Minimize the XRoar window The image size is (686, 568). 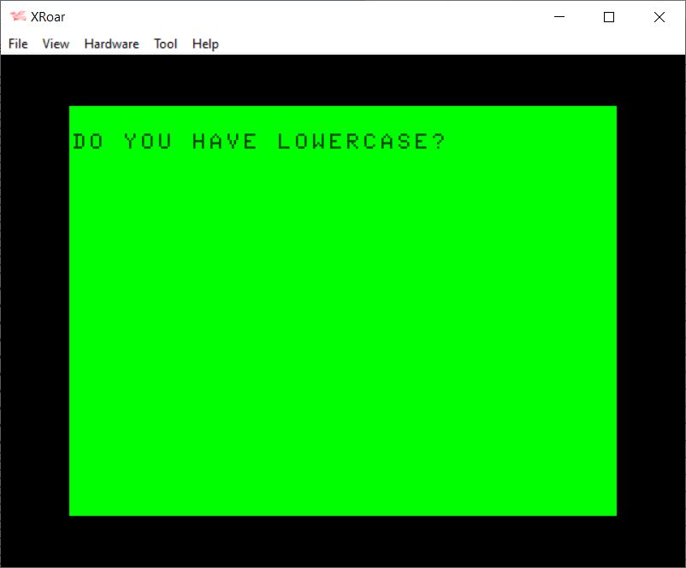559,17
